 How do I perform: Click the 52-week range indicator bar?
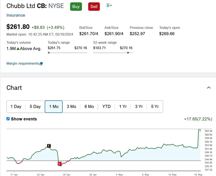[x=113, y=53]
